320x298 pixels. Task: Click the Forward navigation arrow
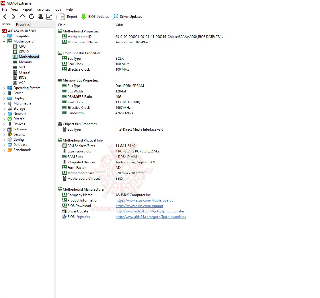(x=14, y=17)
